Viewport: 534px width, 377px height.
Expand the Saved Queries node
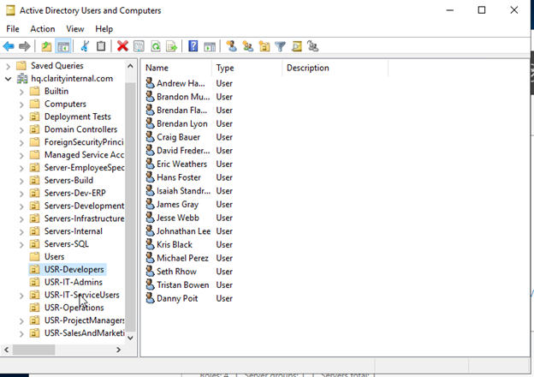pos(9,66)
